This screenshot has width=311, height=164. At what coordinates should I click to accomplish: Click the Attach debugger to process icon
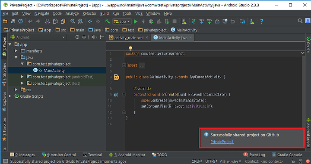point(167,22)
